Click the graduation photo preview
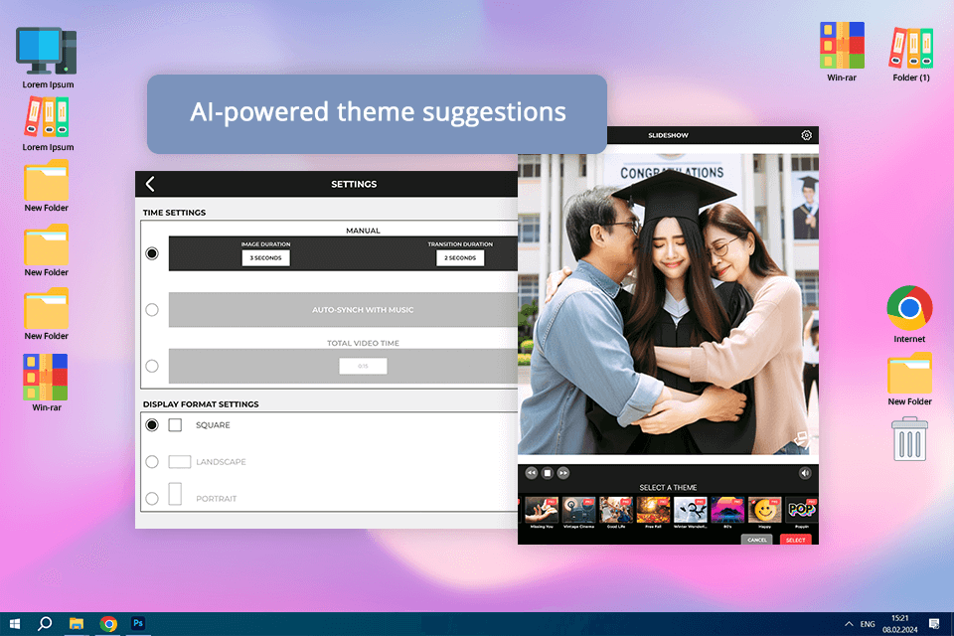Image resolution: width=954 pixels, height=636 pixels. (x=668, y=304)
